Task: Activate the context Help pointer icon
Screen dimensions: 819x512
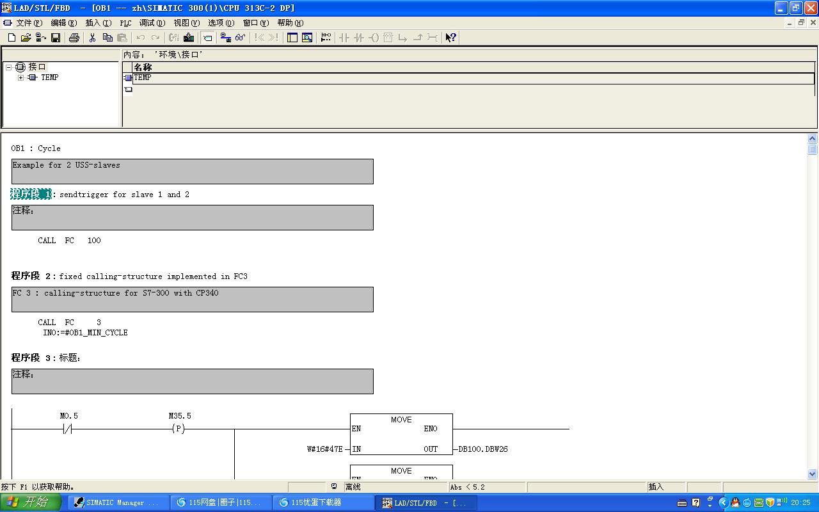Action: 451,38
